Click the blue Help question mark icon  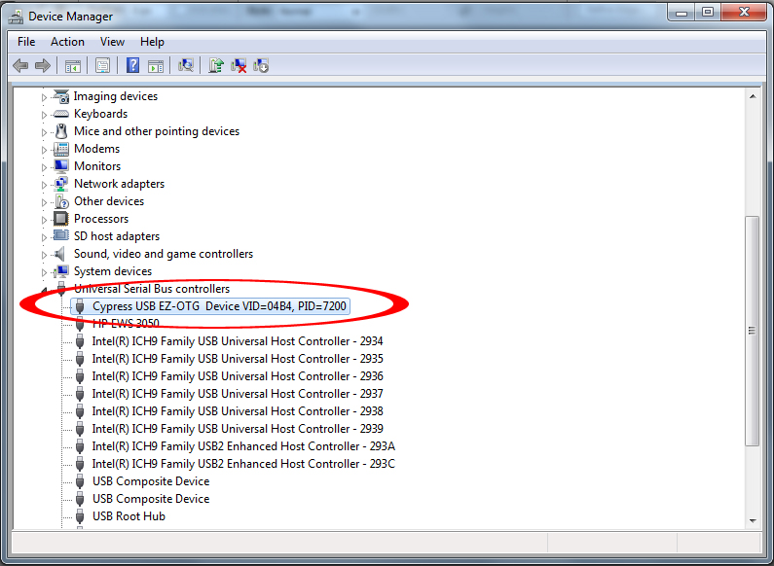[x=132, y=65]
